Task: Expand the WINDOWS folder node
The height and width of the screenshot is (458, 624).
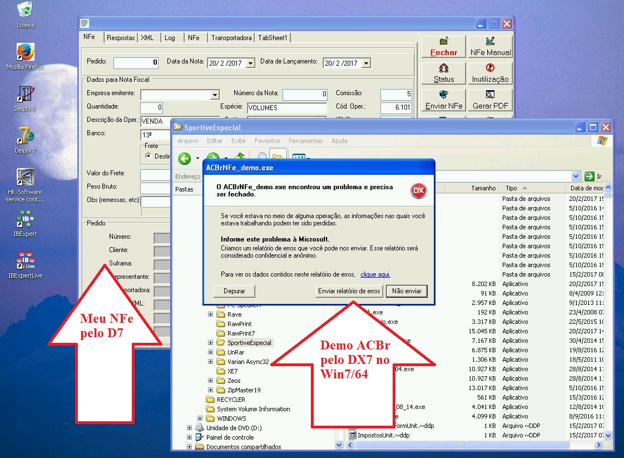Action: pyautogui.click(x=200, y=418)
